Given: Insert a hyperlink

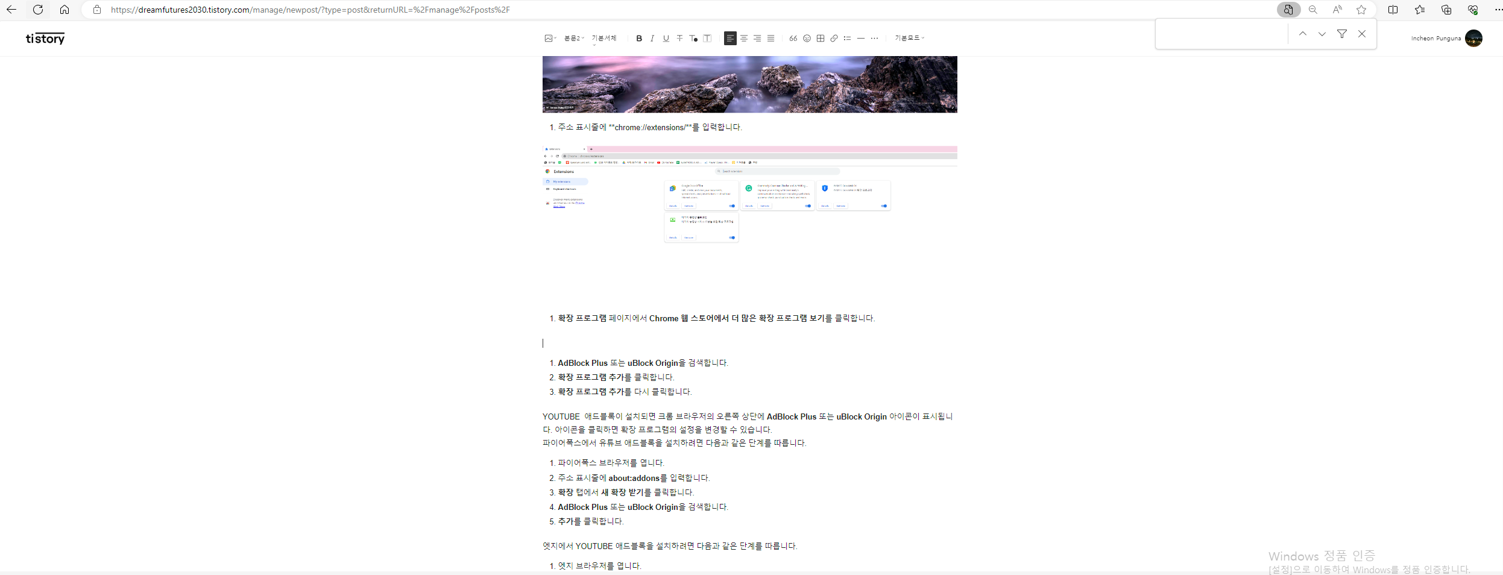Looking at the screenshot, I should click(834, 38).
